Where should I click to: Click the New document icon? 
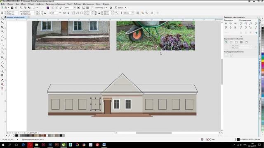click(x=2, y=8)
